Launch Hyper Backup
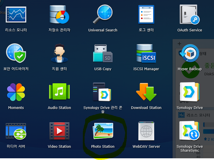214x160 pixels. pyautogui.click(x=189, y=53)
